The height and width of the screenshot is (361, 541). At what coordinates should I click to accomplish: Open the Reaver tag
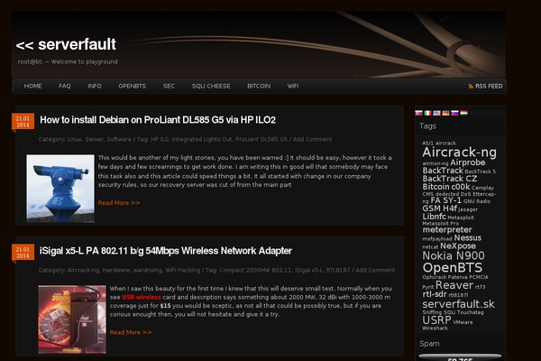coord(454,285)
